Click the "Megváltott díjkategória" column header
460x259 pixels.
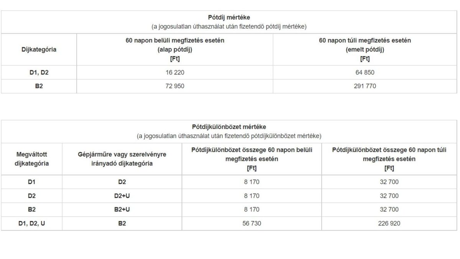tap(32, 159)
